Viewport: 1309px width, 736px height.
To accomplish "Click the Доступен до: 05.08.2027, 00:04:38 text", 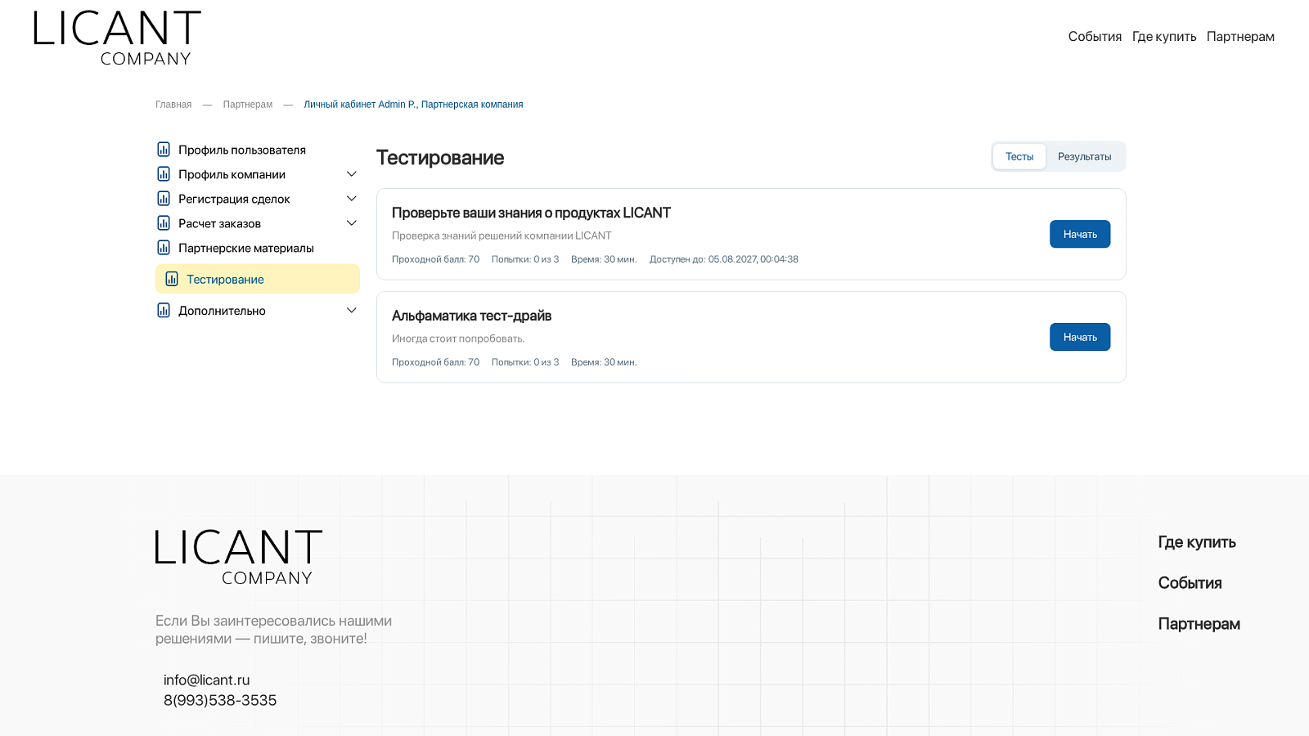I will pos(724,259).
